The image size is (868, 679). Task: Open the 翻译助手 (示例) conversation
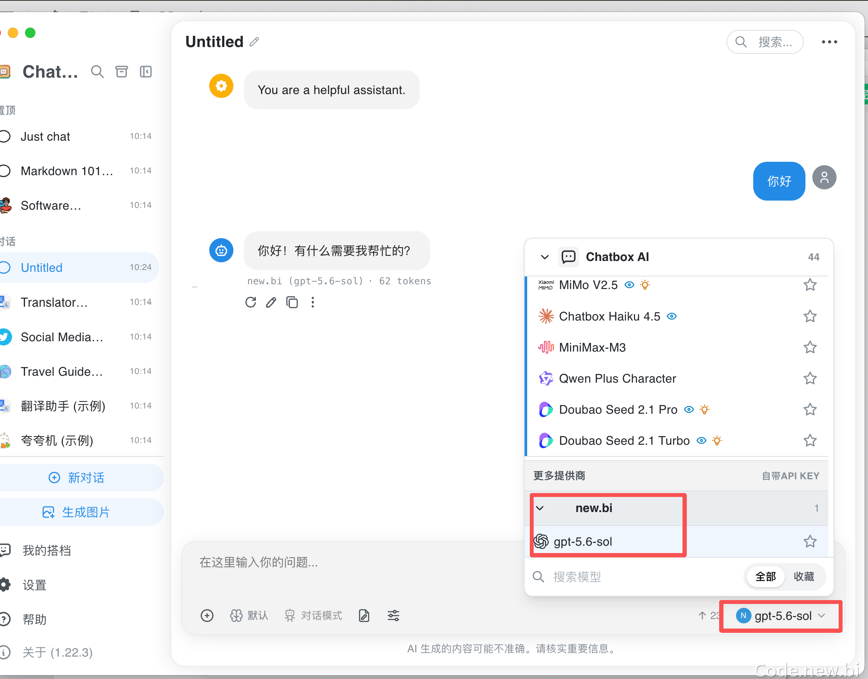coord(79,406)
